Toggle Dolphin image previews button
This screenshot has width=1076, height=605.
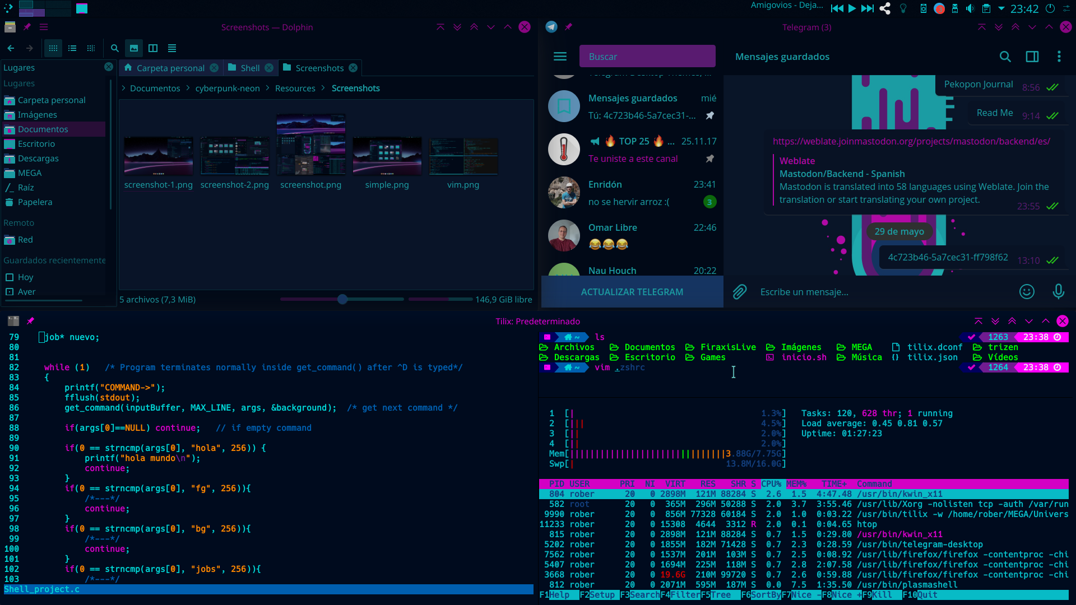click(x=134, y=48)
